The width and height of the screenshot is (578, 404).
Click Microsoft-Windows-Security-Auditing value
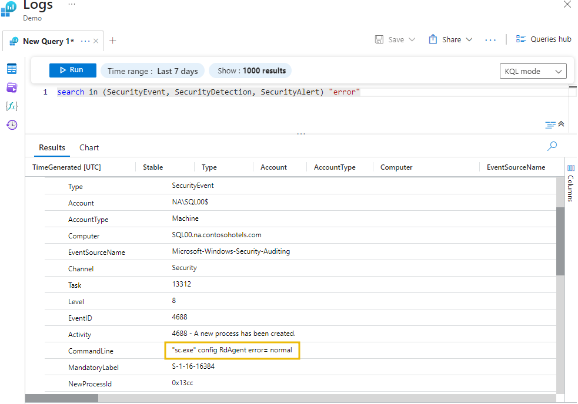[230, 251]
